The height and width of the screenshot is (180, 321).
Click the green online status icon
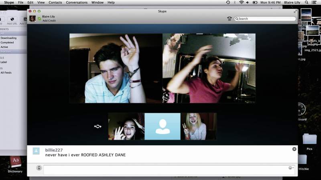39,19
